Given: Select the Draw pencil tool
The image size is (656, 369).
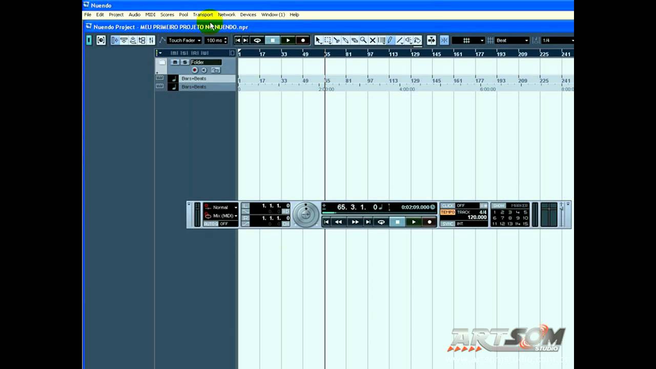Looking at the screenshot, I should (390, 40).
